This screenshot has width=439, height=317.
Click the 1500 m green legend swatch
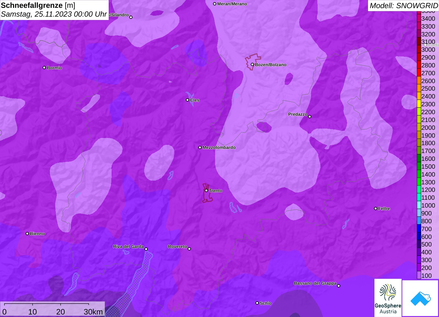(419, 166)
